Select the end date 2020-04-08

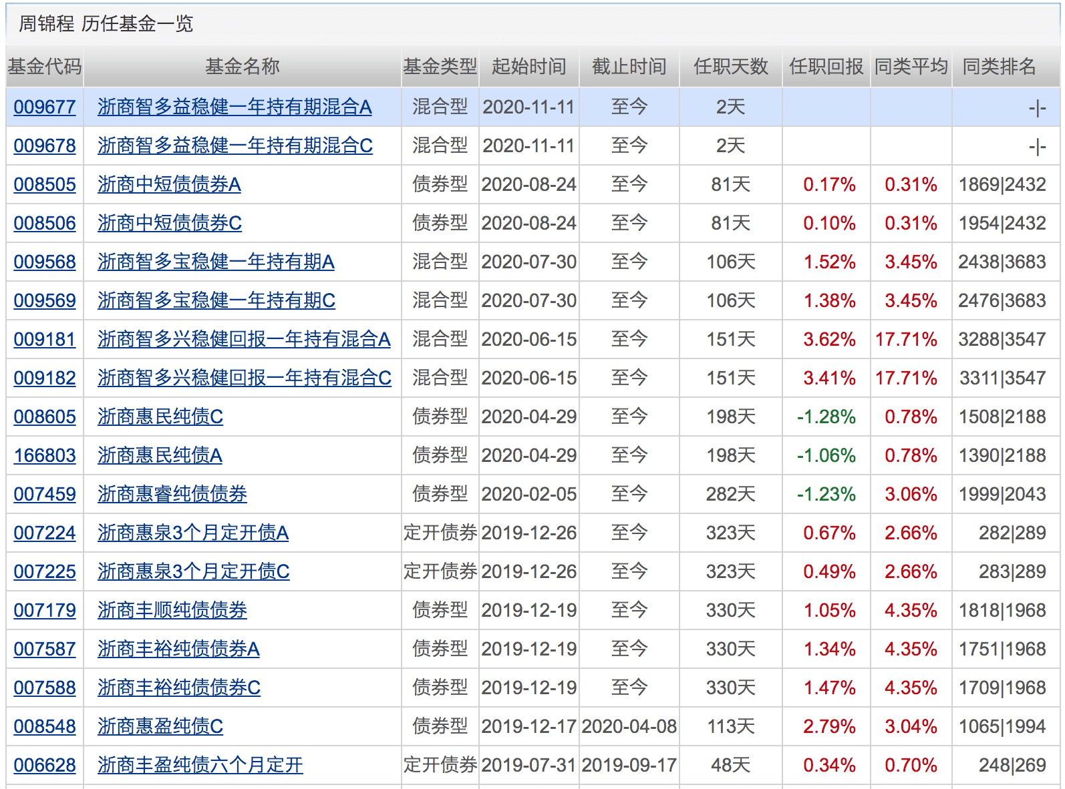coord(629,726)
